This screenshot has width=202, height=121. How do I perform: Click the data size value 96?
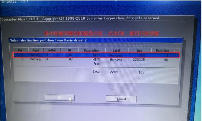(x=166, y=60)
